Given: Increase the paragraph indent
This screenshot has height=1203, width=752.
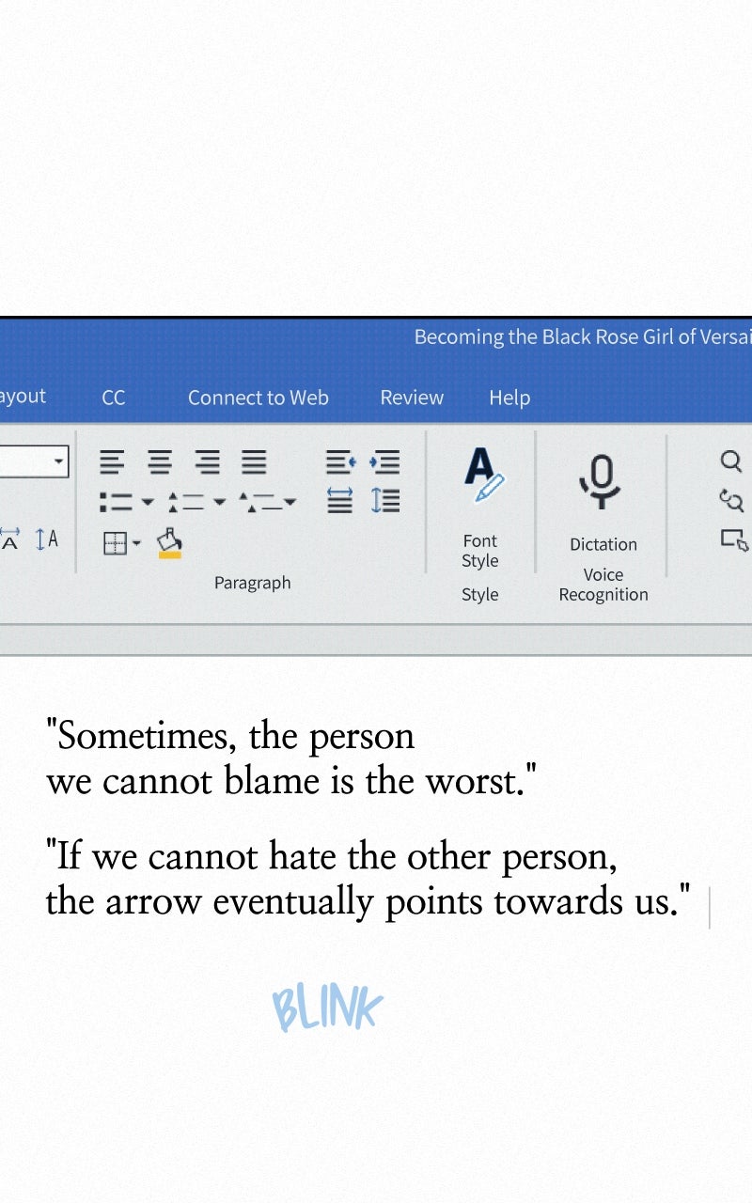Looking at the screenshot, I should 384,461.
